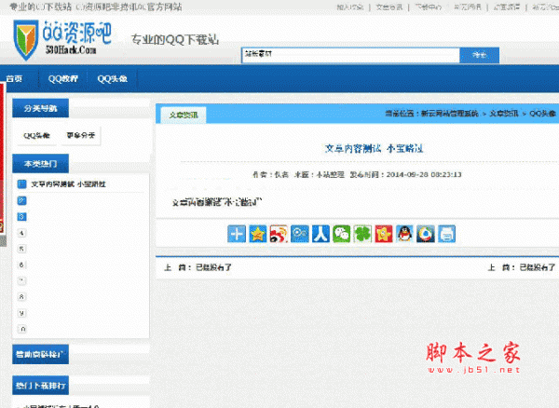Click QQ头像 category button in sidebar

pyautogui.click(x=36, y=135)
